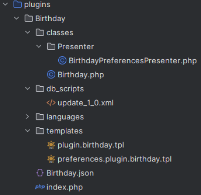Select the Birthday.json file name

point(70,173)
